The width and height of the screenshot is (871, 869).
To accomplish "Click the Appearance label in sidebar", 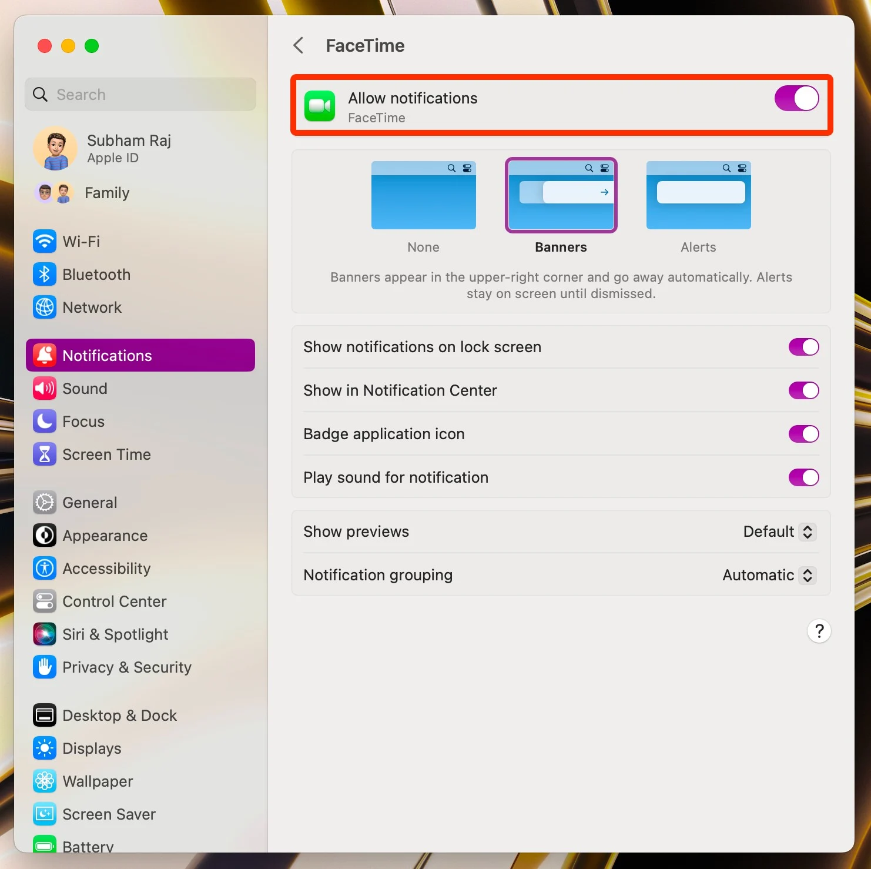I will pyautogui.click(x=105, y=536).
